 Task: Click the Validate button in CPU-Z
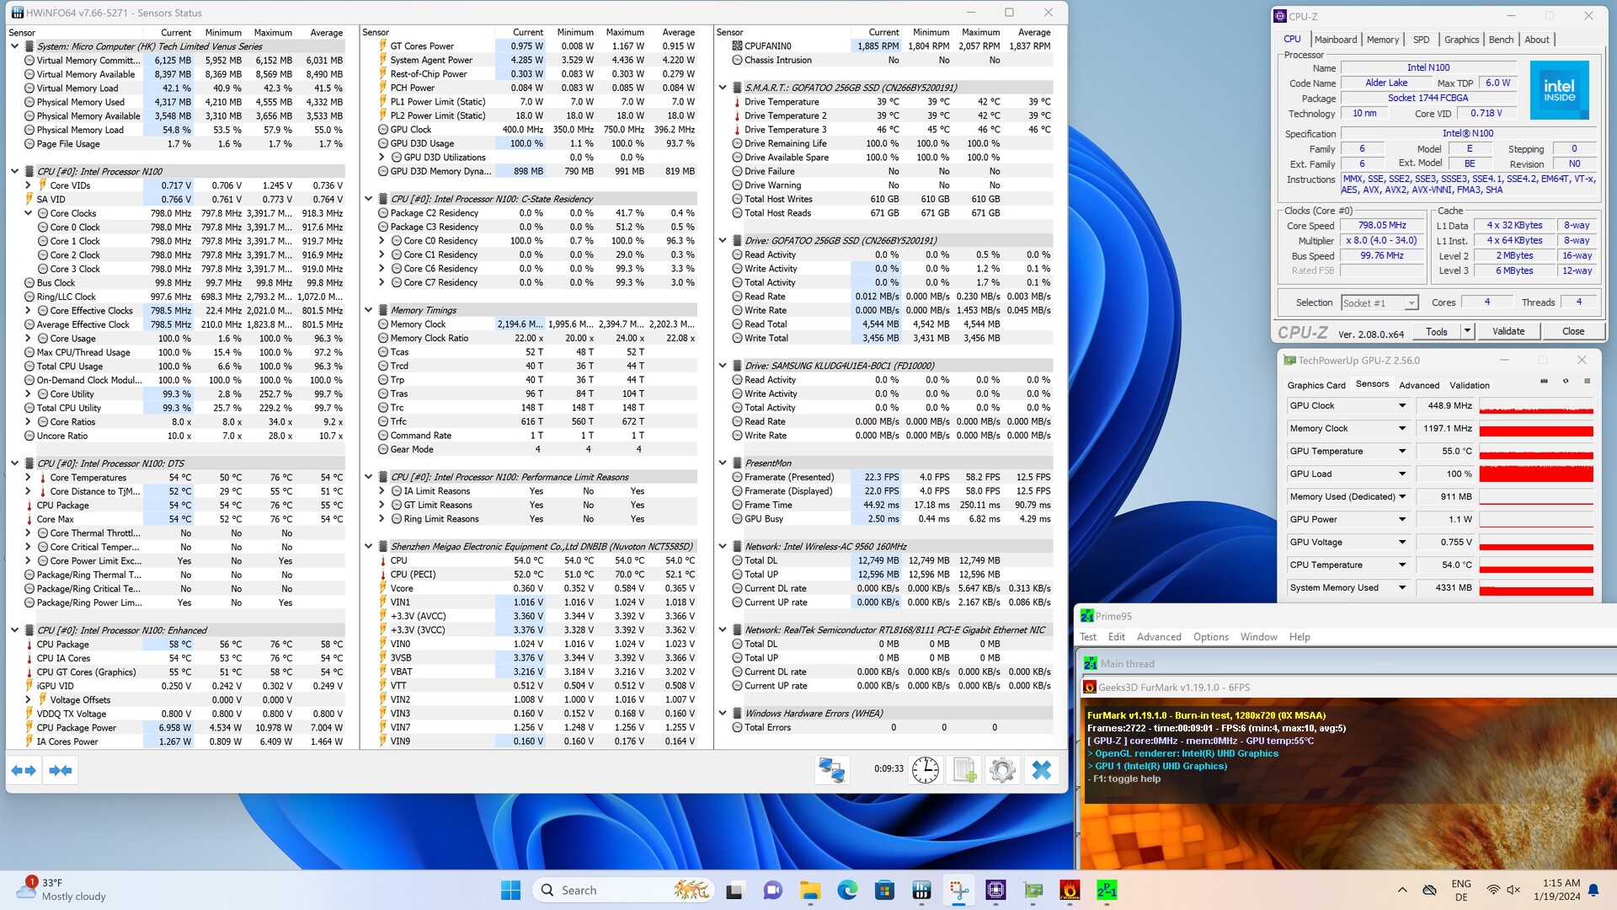[1508, 331]
